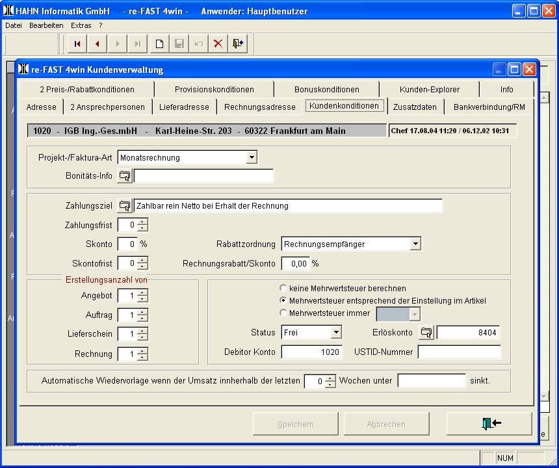Open the Kunden-Explorer tab

430,90
